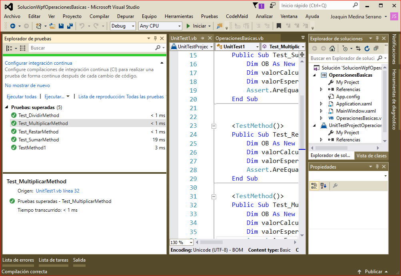The height and width of the screenshot is (276, 401).
Task: Click the playlist lines icon in Explorador de pruebas
Action: (x=23, y=48)
